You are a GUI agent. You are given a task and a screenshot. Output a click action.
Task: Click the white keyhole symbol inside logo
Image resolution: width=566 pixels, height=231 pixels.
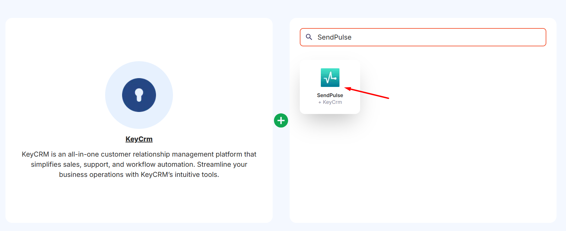pos(139,95)
